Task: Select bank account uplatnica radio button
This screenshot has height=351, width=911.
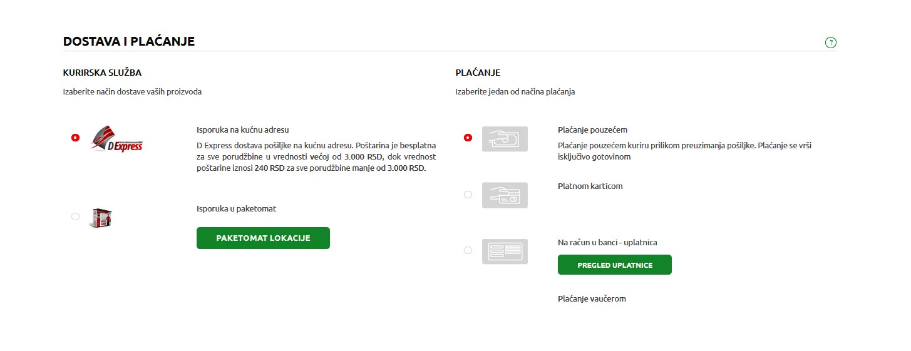Action: [468, 250]
